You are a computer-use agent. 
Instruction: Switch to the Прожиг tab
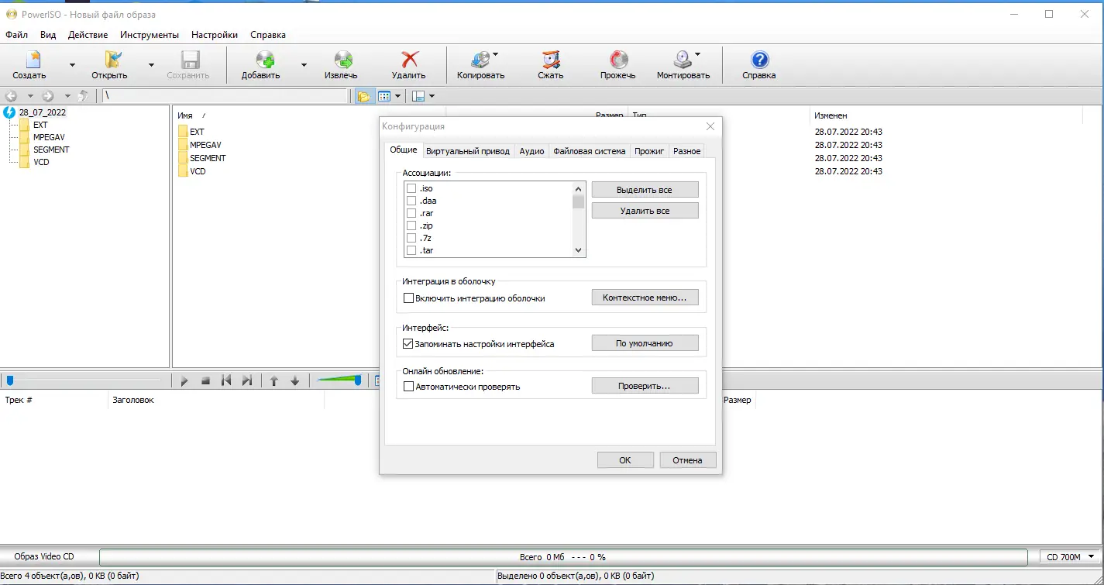[x=649, y=151]
